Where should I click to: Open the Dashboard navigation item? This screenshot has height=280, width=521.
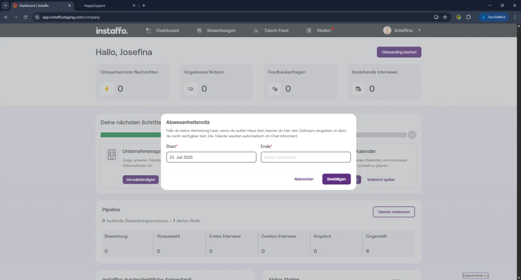[162, 30]
